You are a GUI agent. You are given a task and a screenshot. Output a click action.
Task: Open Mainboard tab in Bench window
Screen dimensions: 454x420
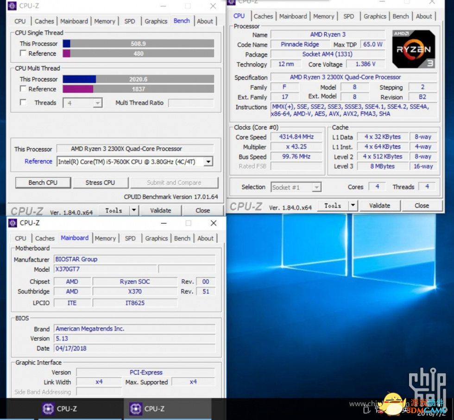tap(74, 21)
